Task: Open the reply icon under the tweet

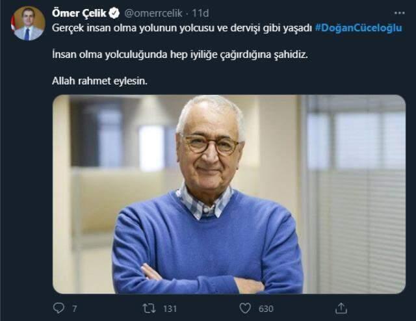Action: pos(58,308)
